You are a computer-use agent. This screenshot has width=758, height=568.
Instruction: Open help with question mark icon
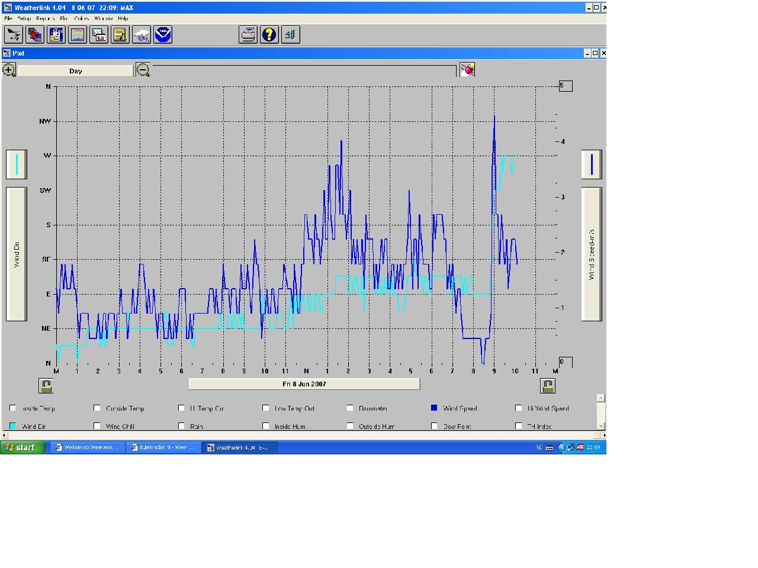[x=269, y=34]
